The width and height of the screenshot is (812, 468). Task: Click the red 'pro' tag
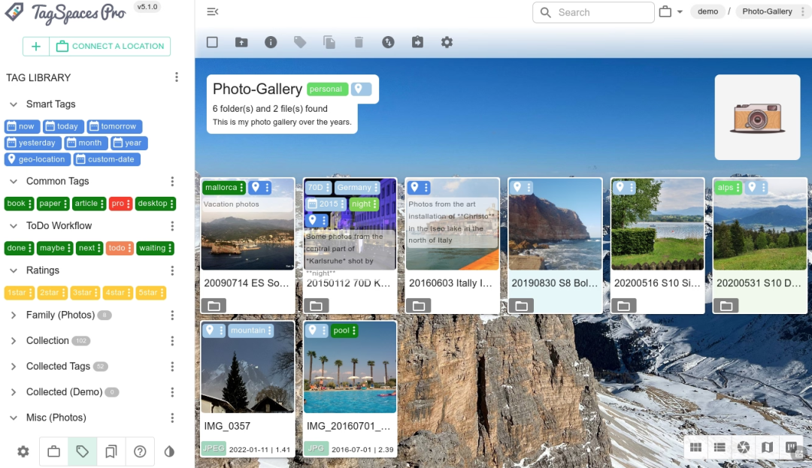click(x=120, y=204)
